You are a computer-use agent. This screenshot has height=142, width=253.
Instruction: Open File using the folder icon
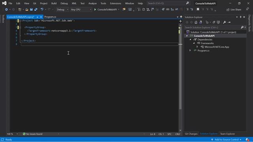click(27, 9)
